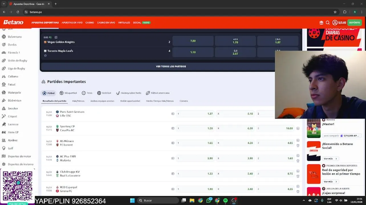Select draw odds 3.40 for Espanyol match
This screenshot has width=366, height=205.
click(x=235, y=189)
